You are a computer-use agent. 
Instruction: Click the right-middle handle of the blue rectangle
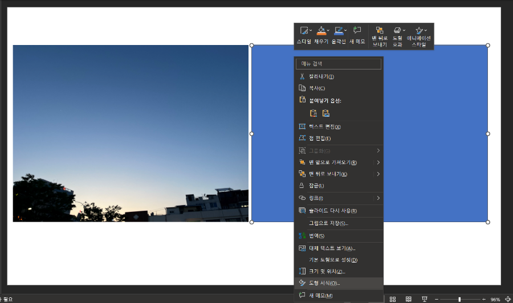488,134
